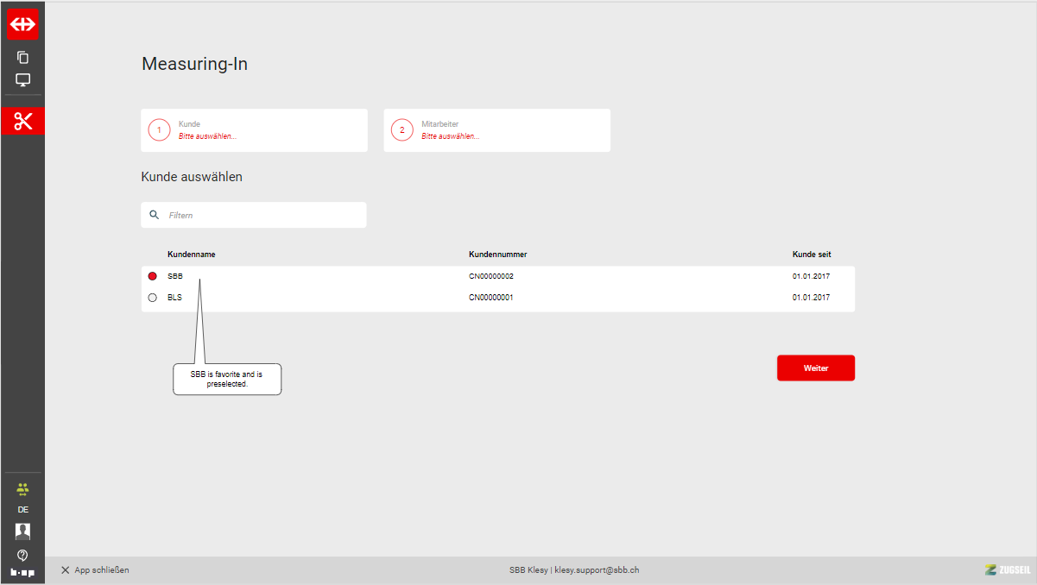The image size is (1037, 585).
Task: Select the SBB customer radio button
Action: click(x=153, y=276)
